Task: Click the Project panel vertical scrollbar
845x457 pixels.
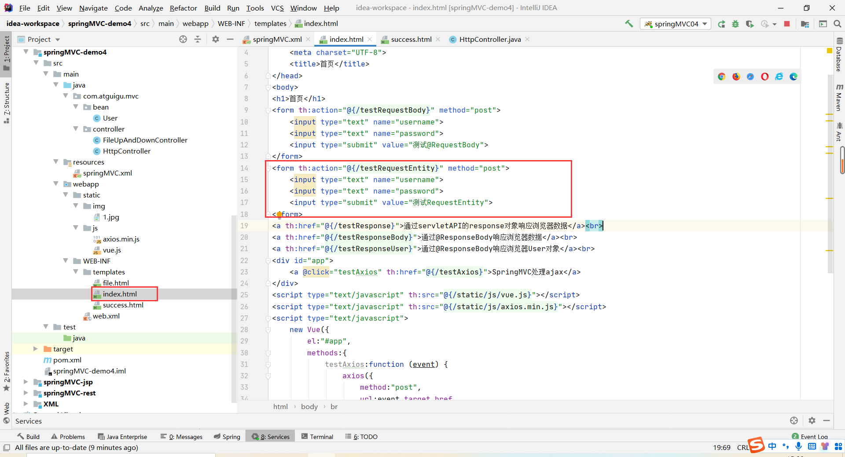Action: [234, 308]
